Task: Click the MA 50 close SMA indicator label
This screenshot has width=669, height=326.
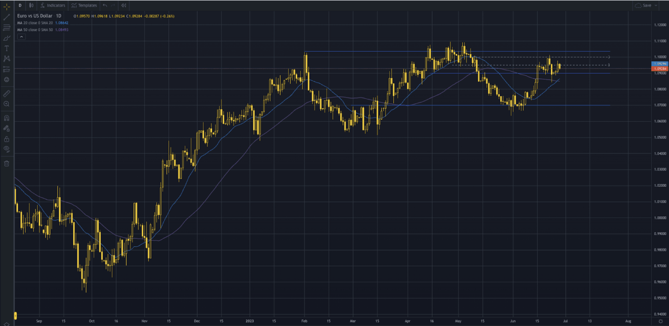Action: 35,30
